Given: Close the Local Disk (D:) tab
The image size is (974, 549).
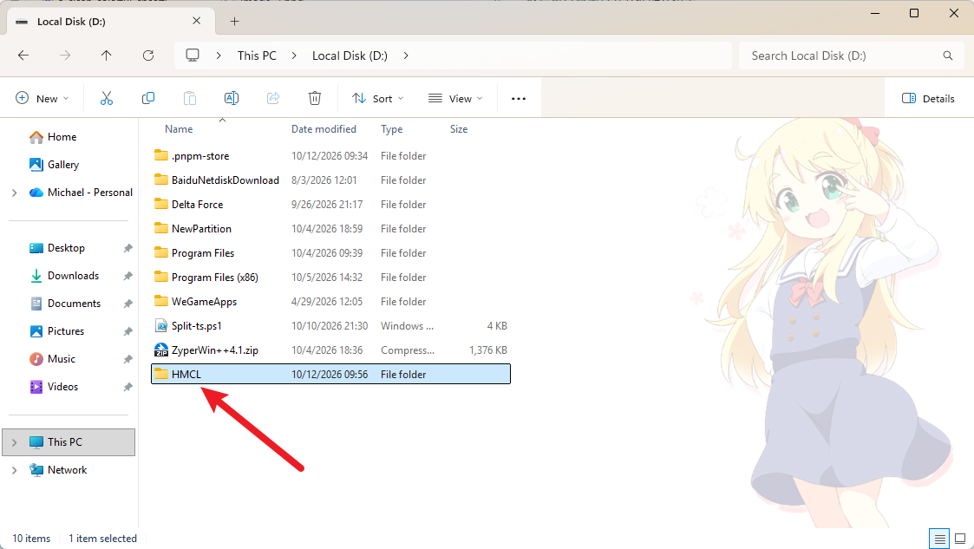Looking at the screenshot, I should (196, 21).
